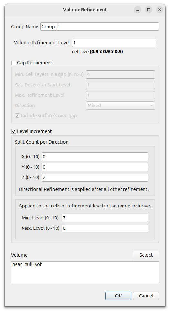Click the X split count field
The image size is (170, 312).
[95, 157]
